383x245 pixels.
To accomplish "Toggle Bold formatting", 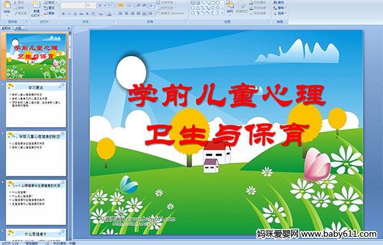I will (63, 14).
